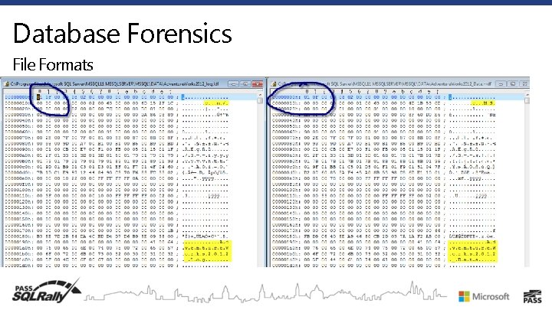Click the file icon in the AdventureWorks2012_log.ldf title bar
Viewport: 552px width, 310px height.
[x=6, y=84]
